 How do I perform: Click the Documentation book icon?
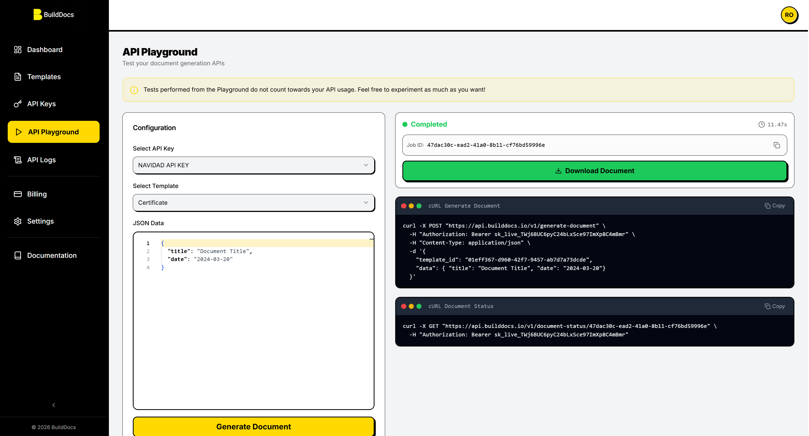pyautogui.click(x=18, y=255)
